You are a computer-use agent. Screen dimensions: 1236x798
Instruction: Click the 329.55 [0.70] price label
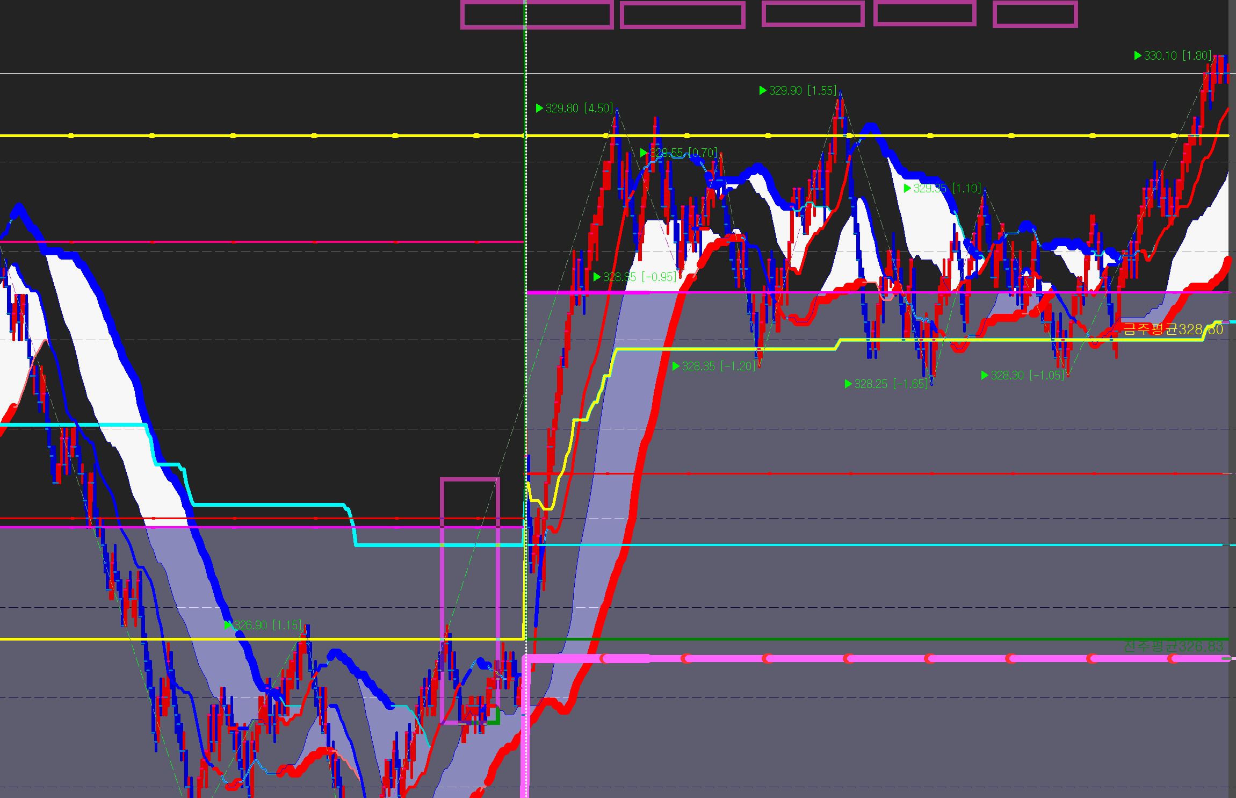(683, 153)
